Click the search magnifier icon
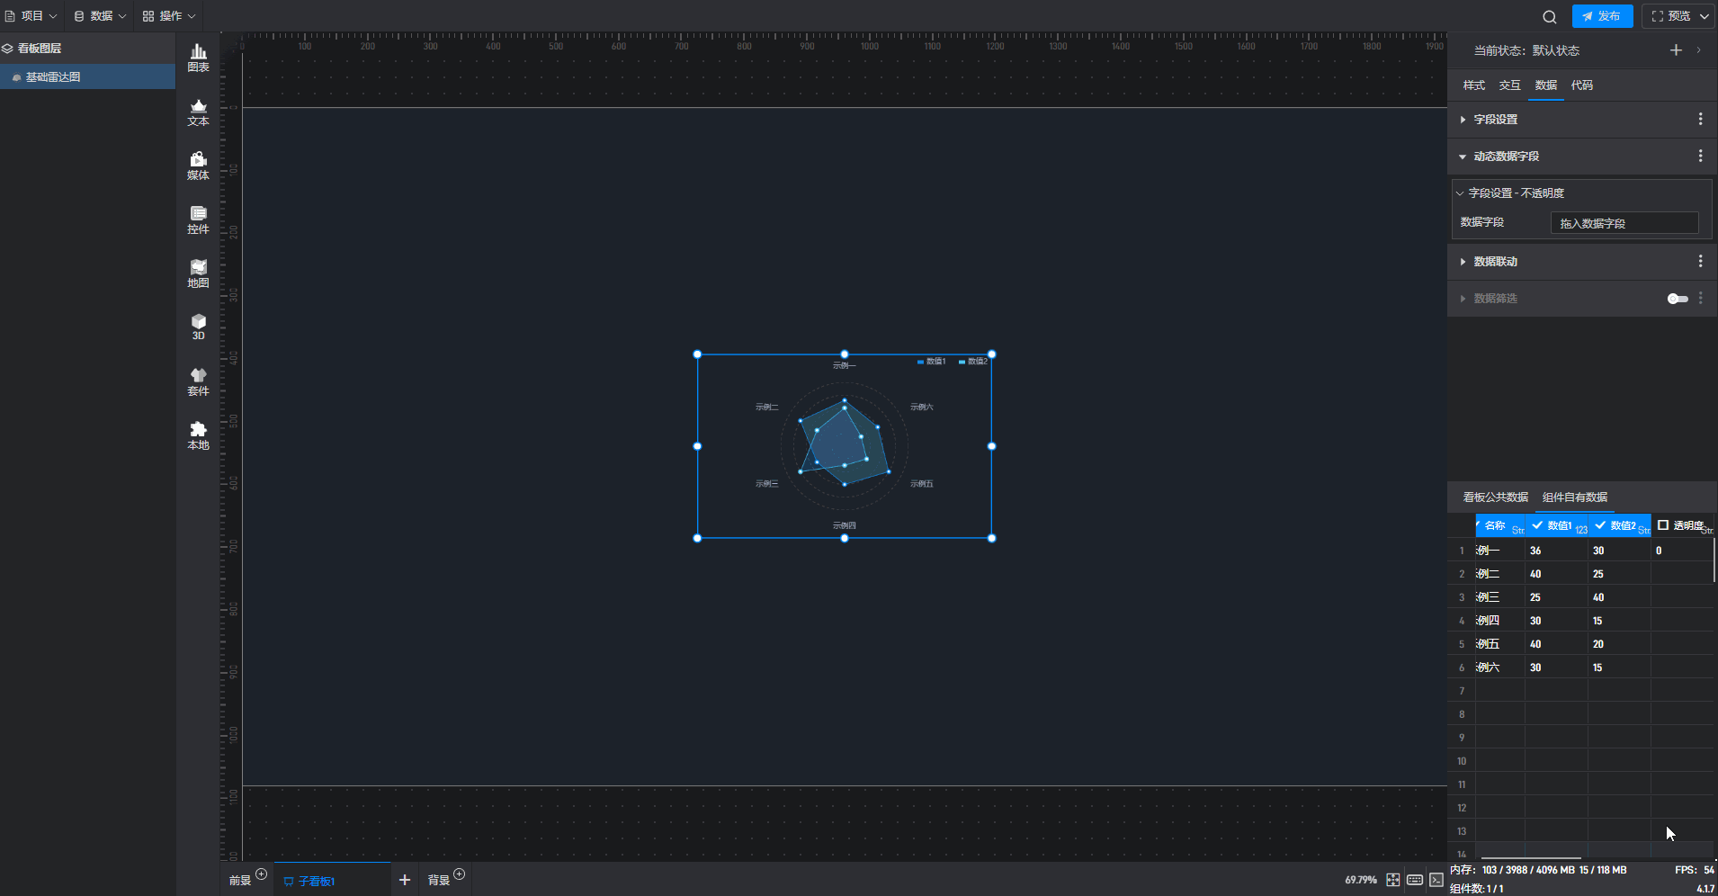The height and width of the screenshot is (896, 1718). click(x=1549, y=16)
